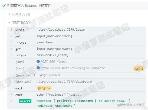The image size is (148, 110).
Task: Select the visit http://localhost:7079/login command
Action: (x=76, y=30)
